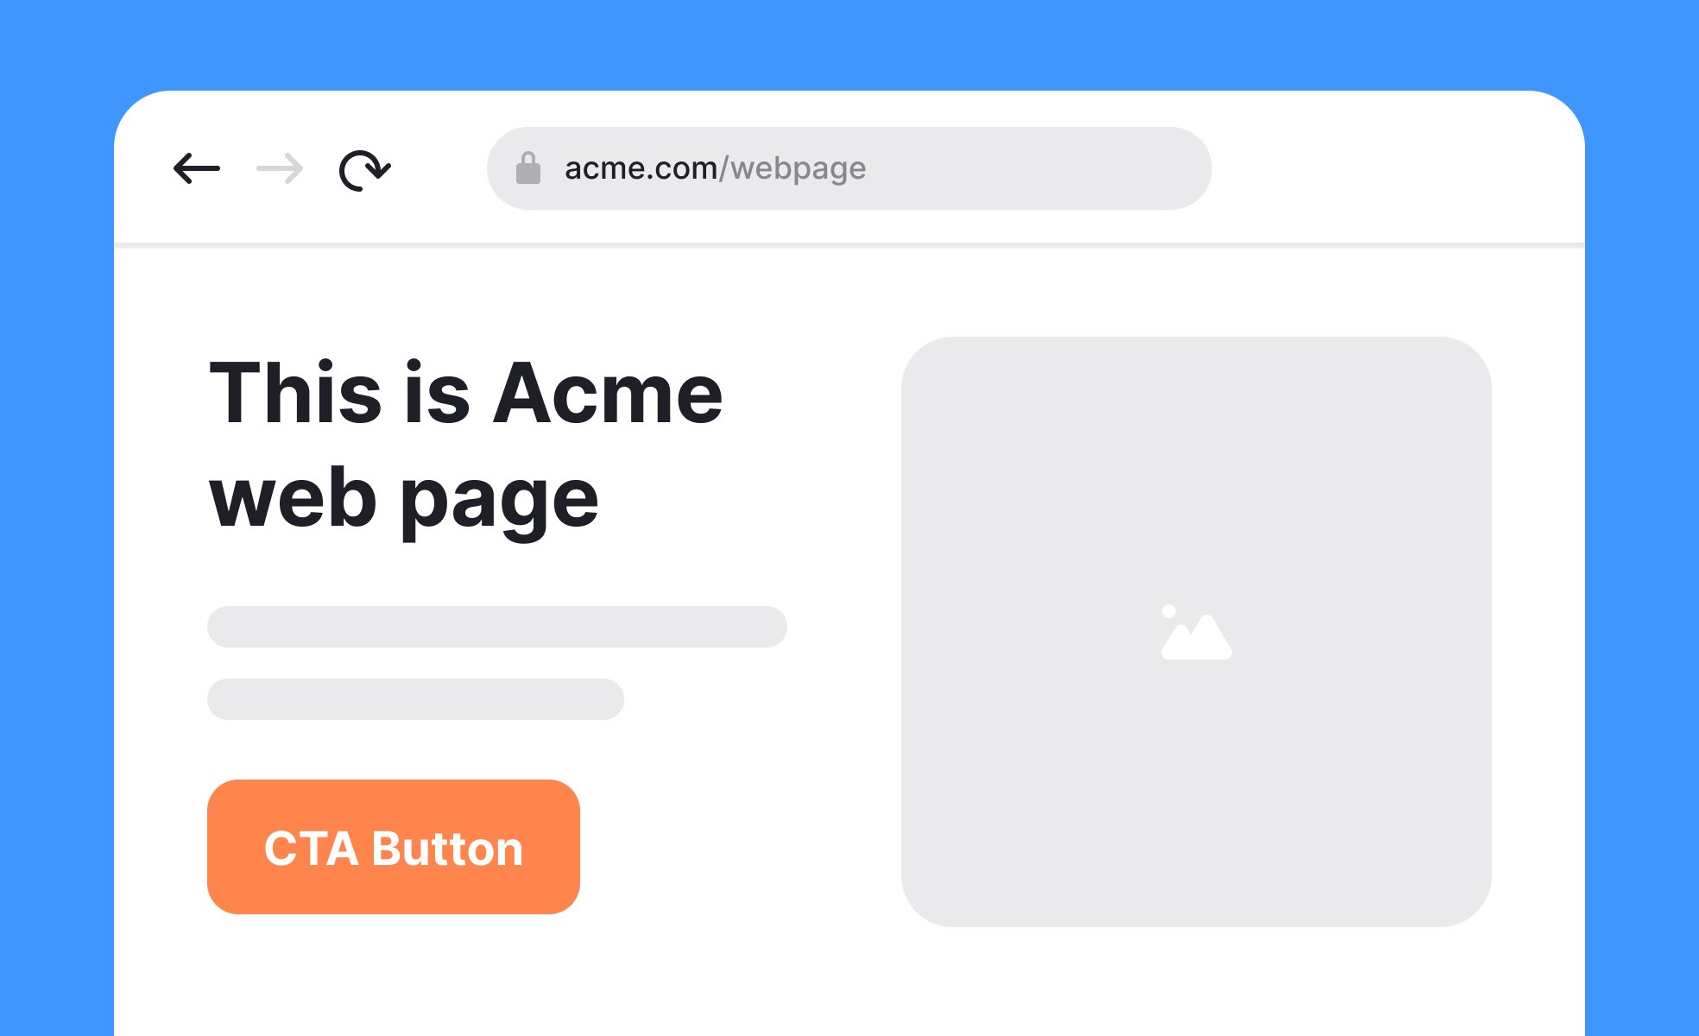Click the "This is Acme" heading line
Viewport: 1699px width, 1036px height.
pyautogui.click(x=466, y=394)
